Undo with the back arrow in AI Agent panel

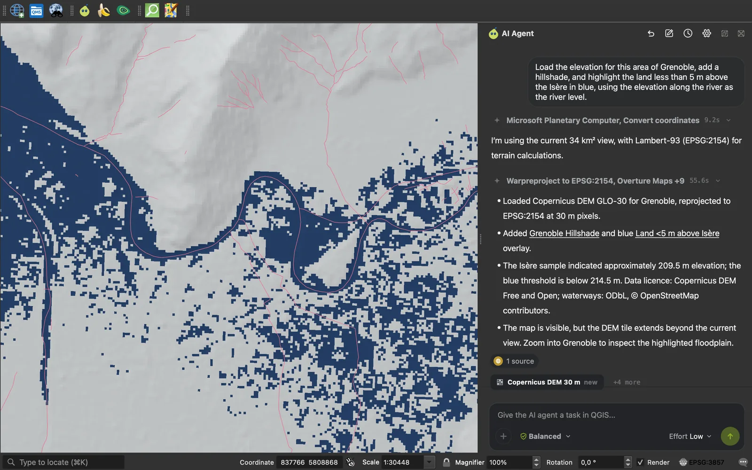coord(651,33)
